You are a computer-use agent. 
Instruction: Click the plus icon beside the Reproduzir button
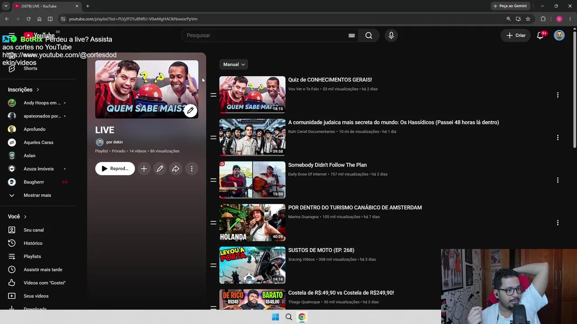coord(144,169)
